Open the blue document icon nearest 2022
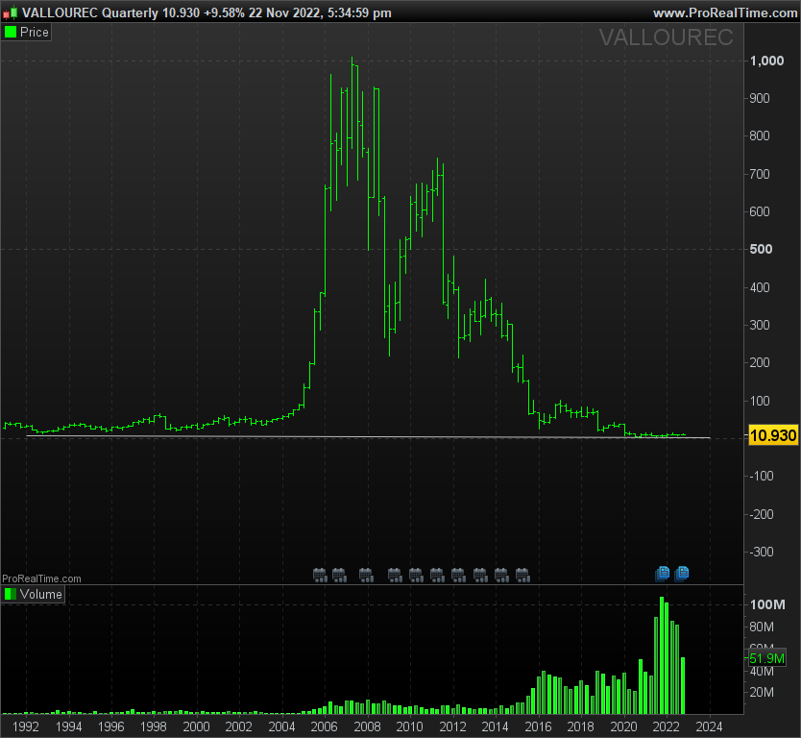The height and width of the screenshot is (738, 801). click(x=663, y=574)
